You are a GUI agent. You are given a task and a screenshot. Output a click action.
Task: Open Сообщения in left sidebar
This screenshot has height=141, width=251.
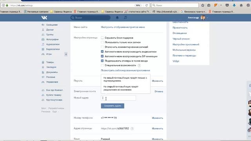[52, 25]
